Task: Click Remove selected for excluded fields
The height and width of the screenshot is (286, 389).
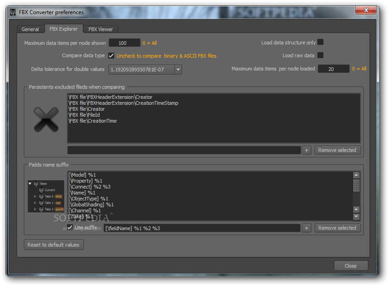Action: (x=338, y=150)
